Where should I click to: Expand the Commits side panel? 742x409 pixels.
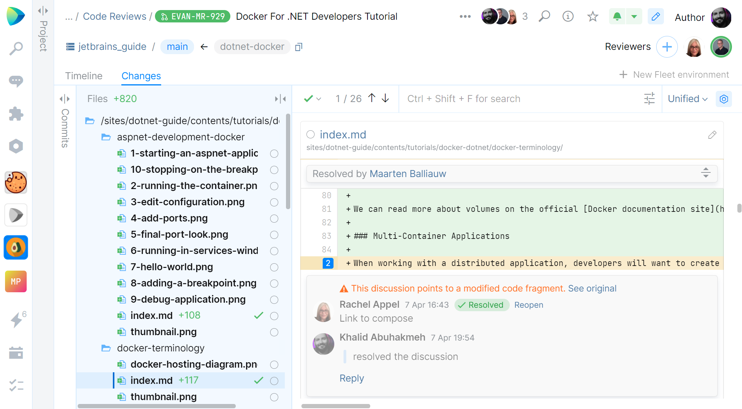(x=65, y=99)
